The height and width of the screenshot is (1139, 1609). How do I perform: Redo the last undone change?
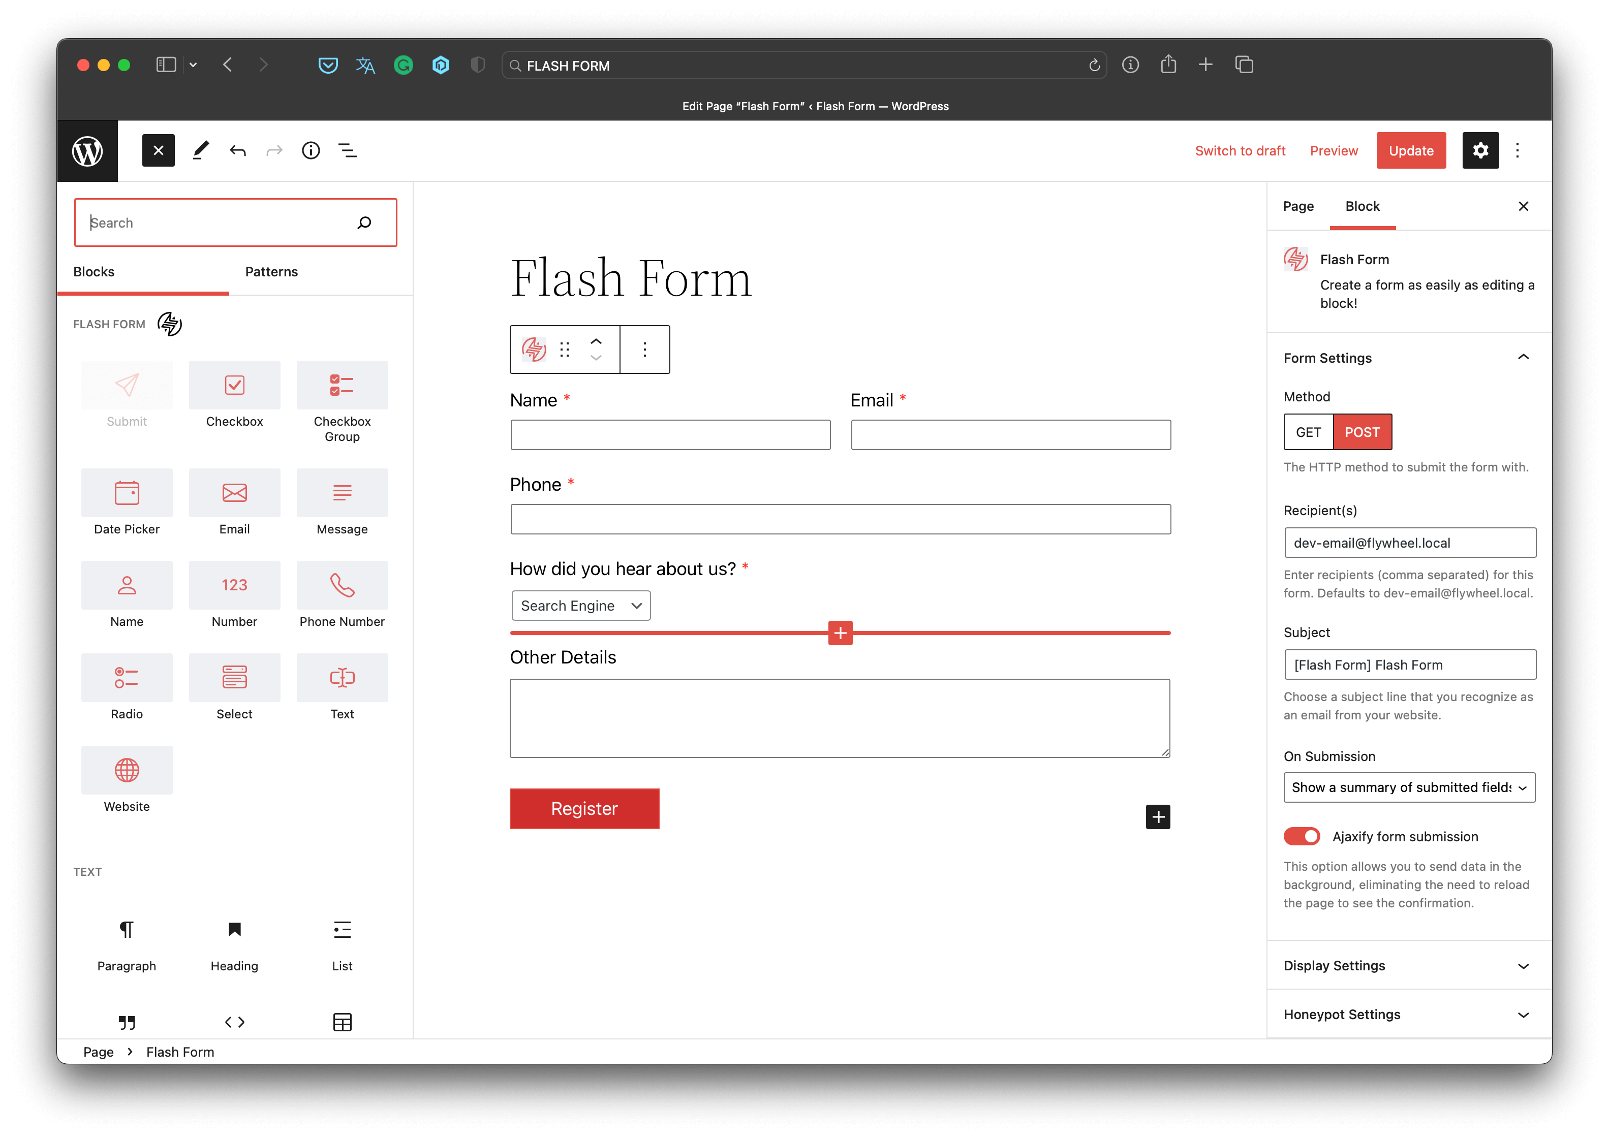click(274, 151)
